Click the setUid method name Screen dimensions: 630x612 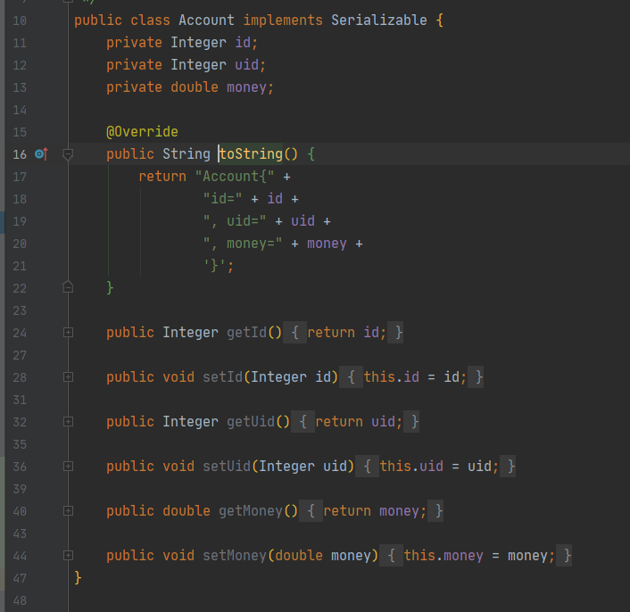click(x=227, y=466)
